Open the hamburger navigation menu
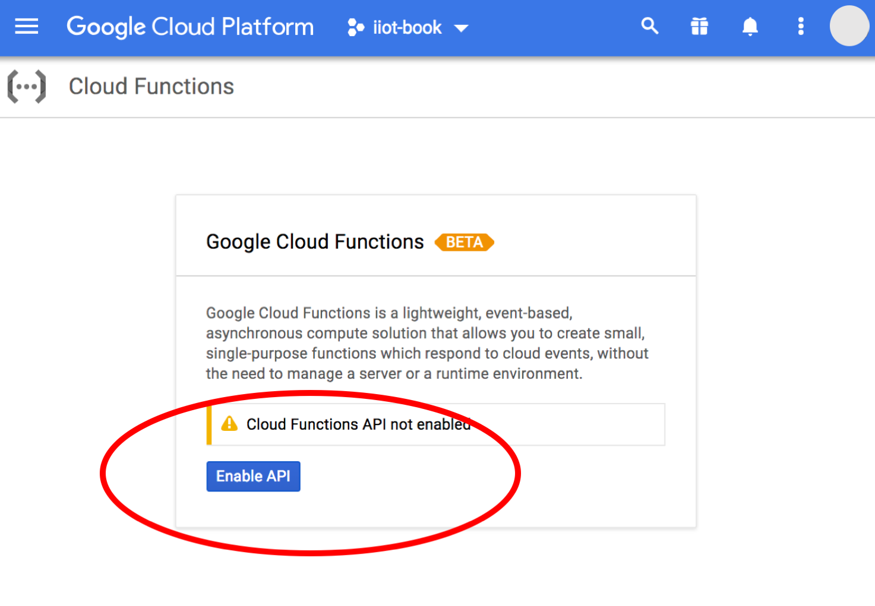875x606 pixels. pos(26,27)
